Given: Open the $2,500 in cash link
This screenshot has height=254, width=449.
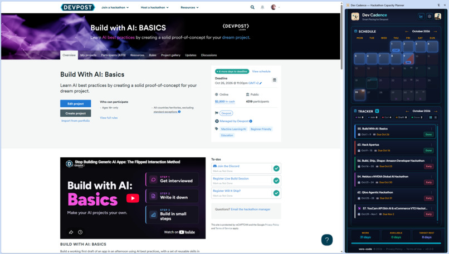Looking at the screenshot, I should click(x=225, y=101).
